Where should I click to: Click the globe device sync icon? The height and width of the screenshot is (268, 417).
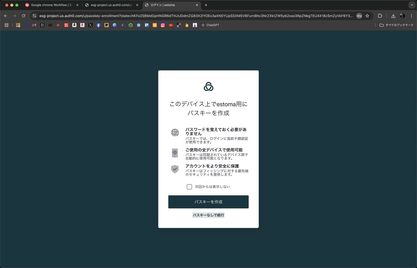(175, 153)
